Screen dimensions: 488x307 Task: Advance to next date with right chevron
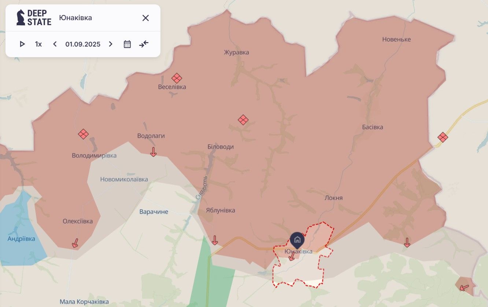click(x=111, y=44)
